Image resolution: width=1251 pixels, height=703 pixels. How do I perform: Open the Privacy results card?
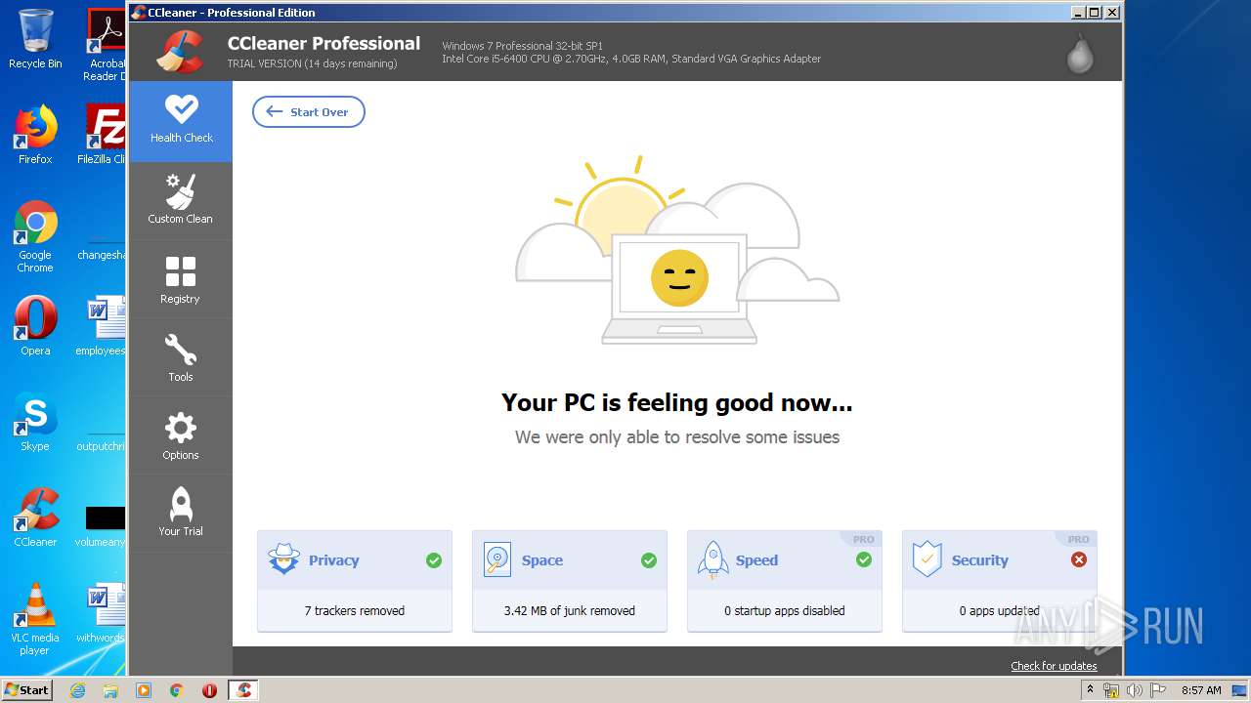[x=355, y=581]
